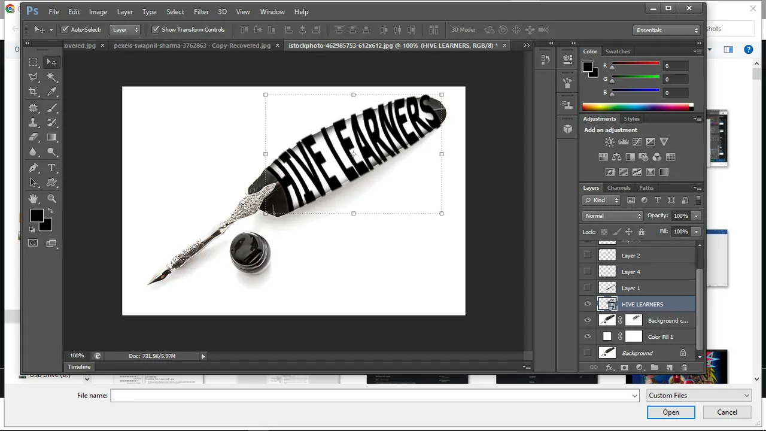Show the Background layer
Image resolution: width=766 pixels, height=431 pixels.
[x=588, y=353]
